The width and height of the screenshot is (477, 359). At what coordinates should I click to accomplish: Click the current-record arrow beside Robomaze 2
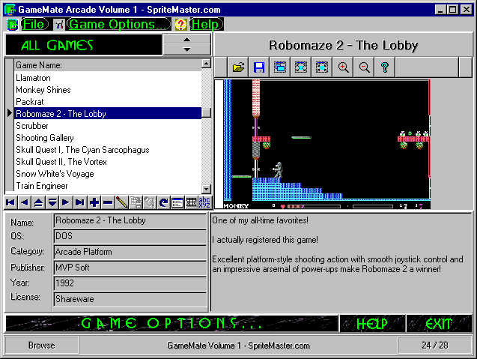(10, 113)
